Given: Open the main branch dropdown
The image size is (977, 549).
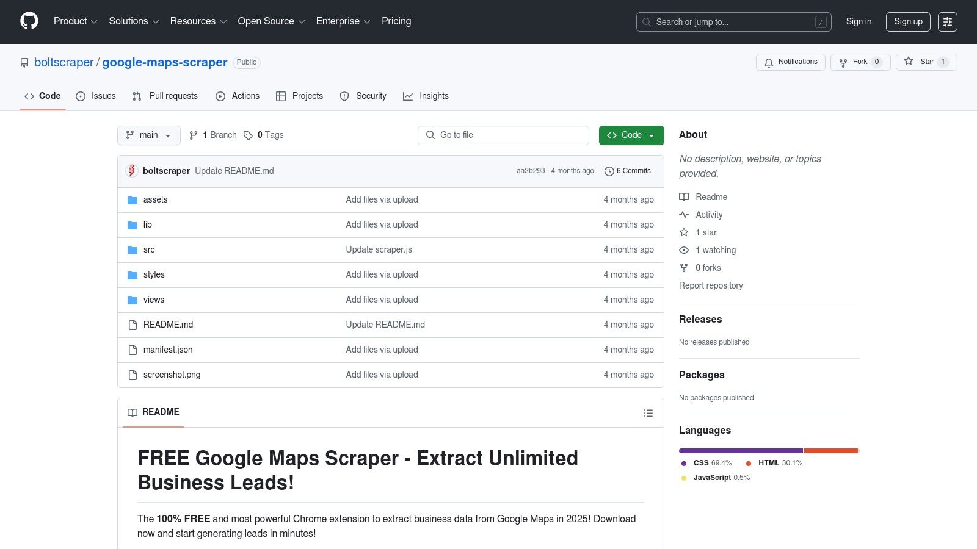Looking at the screenshot, I should (x=149, y=135).
